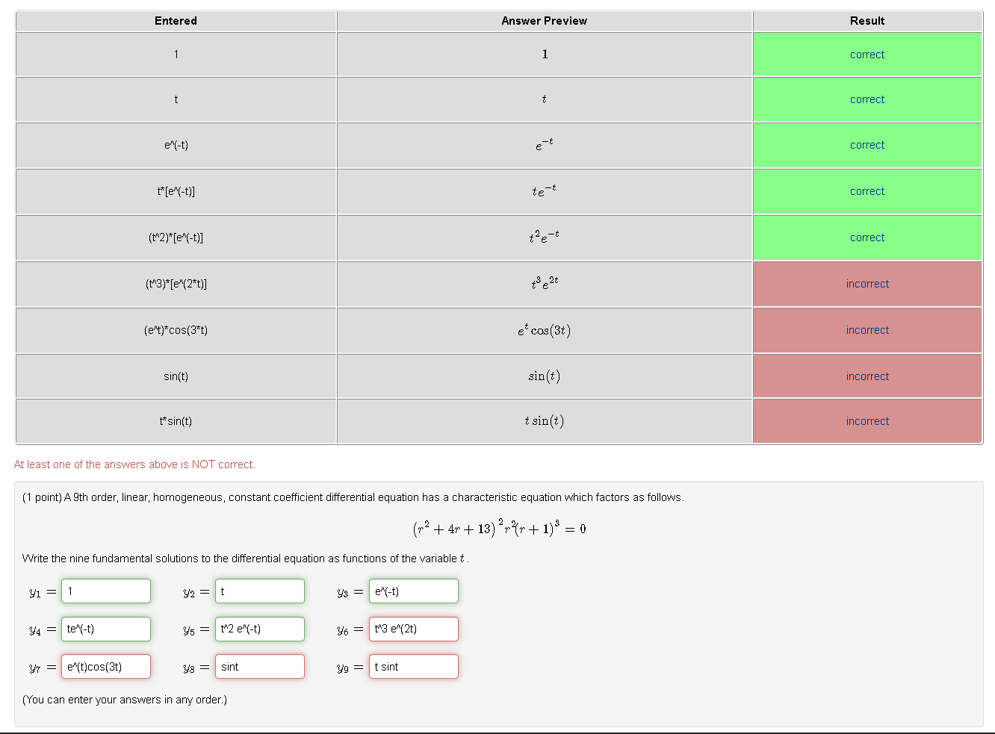Click the "Answer Preview" column header
995x734 pixels.
click(544, 21)
